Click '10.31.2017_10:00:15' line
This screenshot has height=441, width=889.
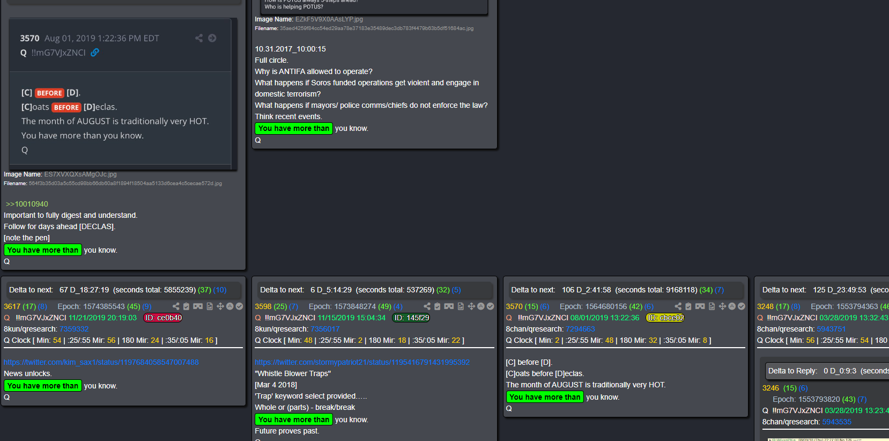click(x=290, y=49)
